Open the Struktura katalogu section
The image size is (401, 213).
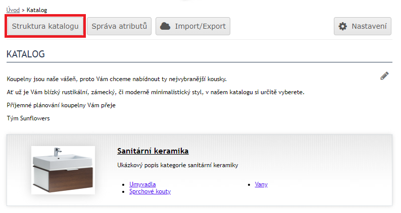(x=45, y=26)
